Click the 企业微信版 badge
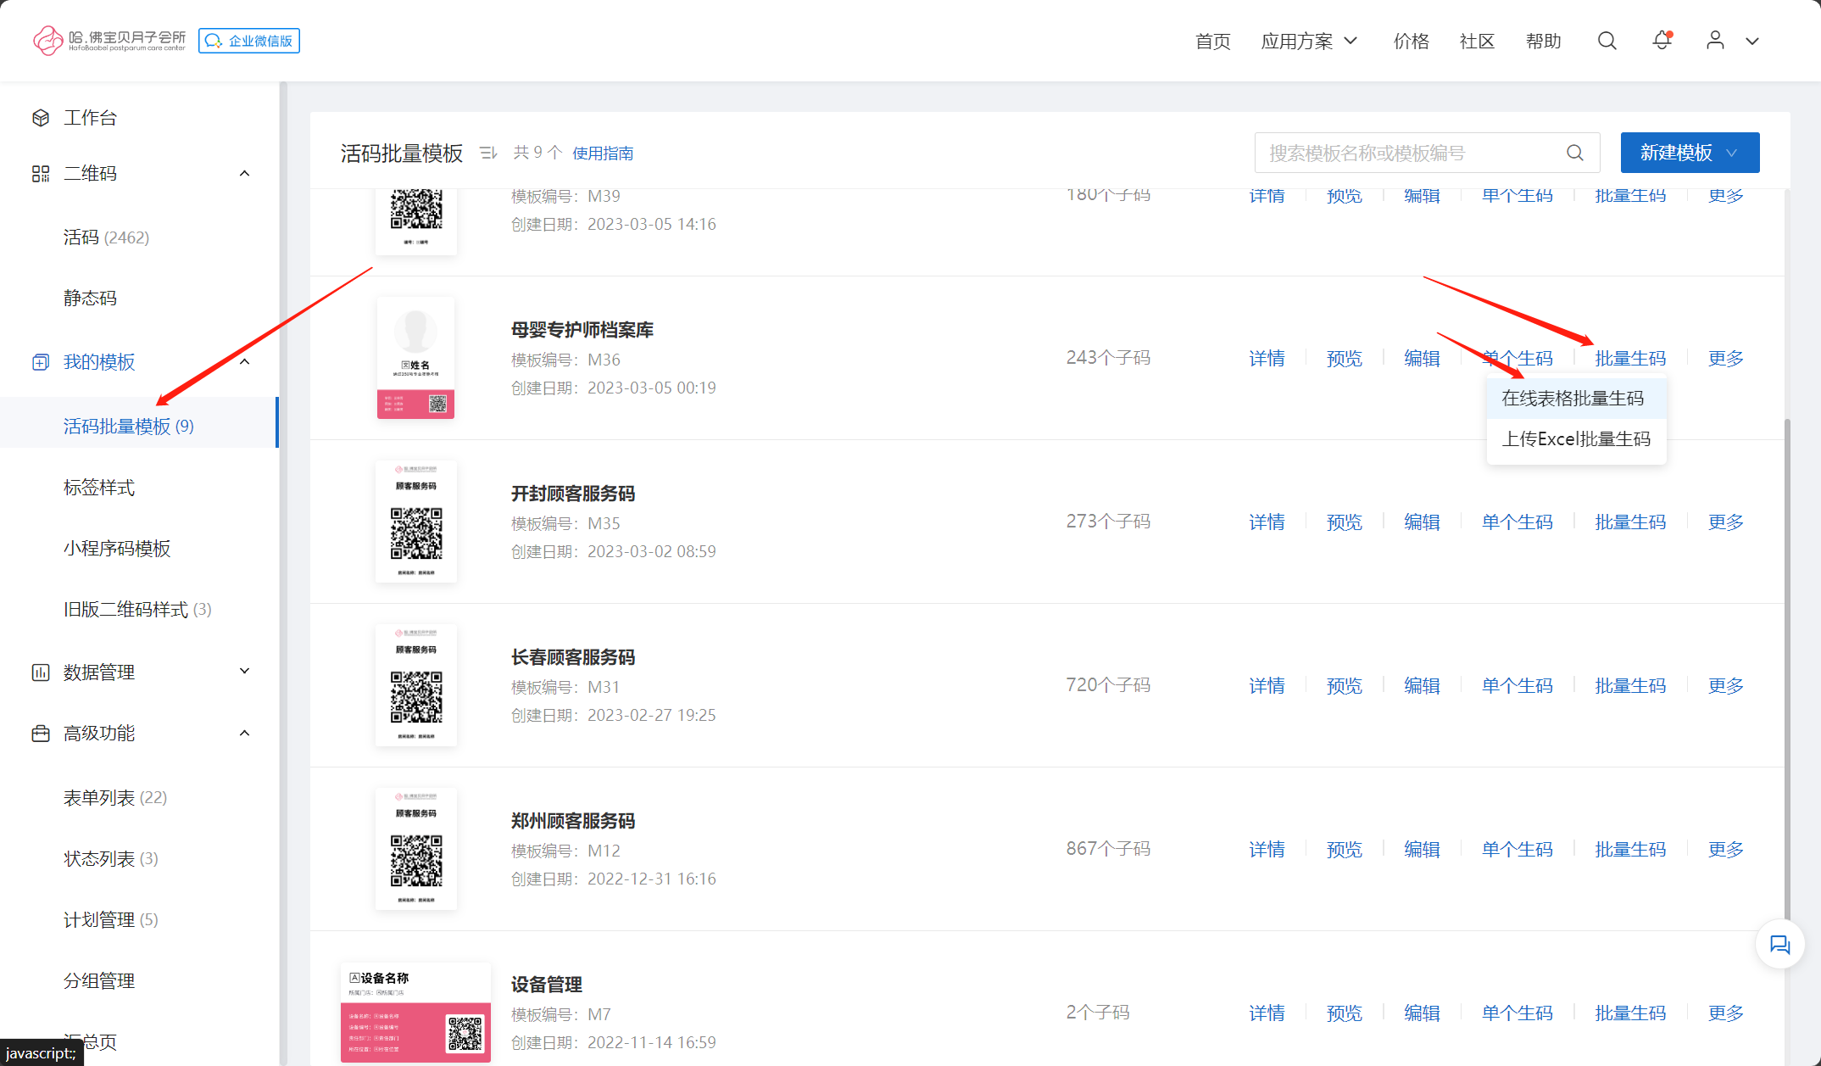 (x=249, y=41)
